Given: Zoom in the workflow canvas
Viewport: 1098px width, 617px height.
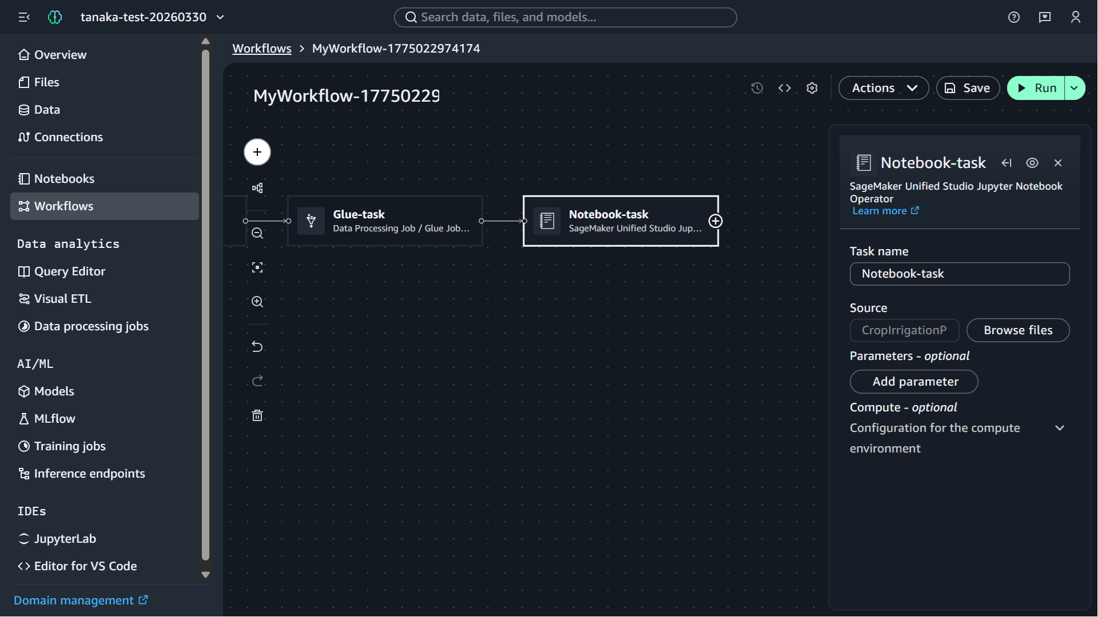Looking at the screenshot, I should pyautogui.click(x=257, y=302).
